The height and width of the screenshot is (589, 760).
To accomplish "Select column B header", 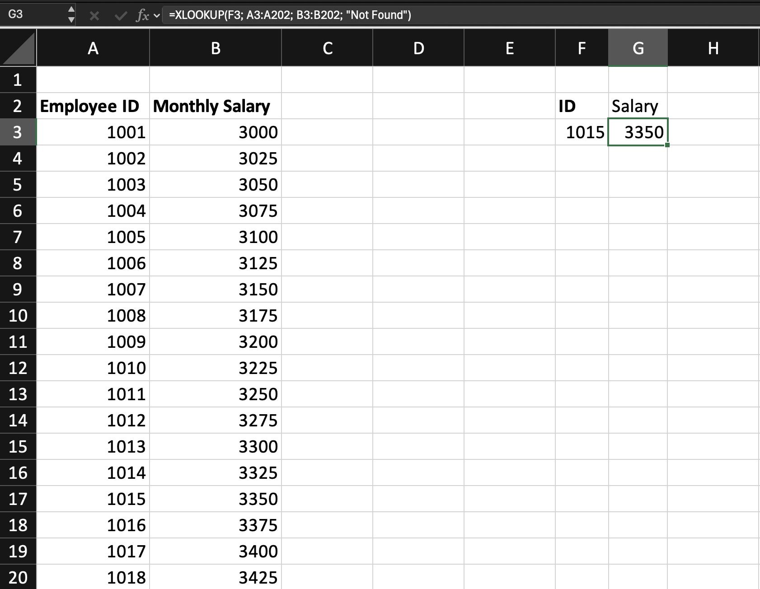I will click(x=215, y=48).
